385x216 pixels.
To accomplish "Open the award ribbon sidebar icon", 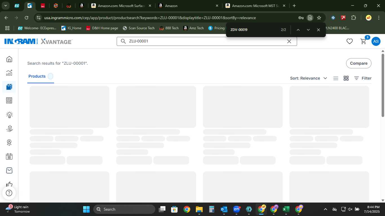I will tap(9, 143).
